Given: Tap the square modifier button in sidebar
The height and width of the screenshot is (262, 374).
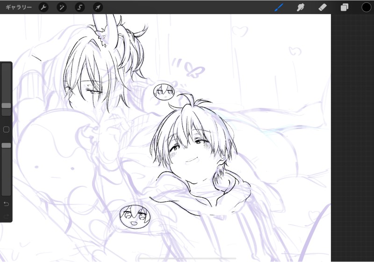Looking at the screenshot, I should pos(6,130).
